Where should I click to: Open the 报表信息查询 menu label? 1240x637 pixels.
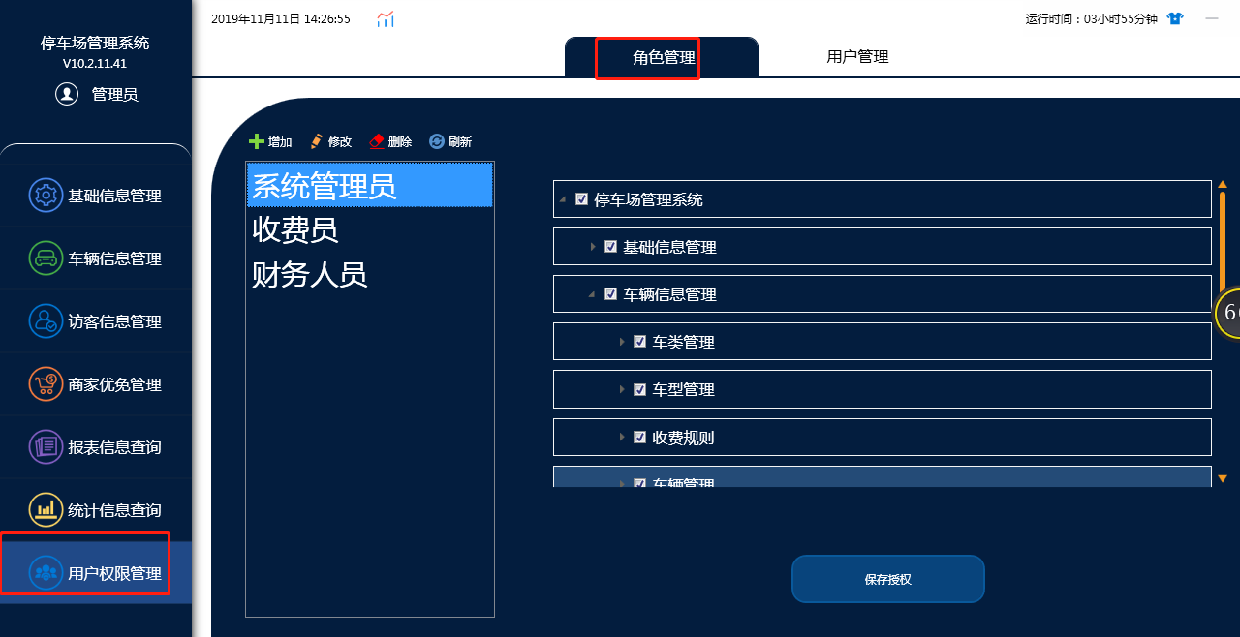click(114, 447)
